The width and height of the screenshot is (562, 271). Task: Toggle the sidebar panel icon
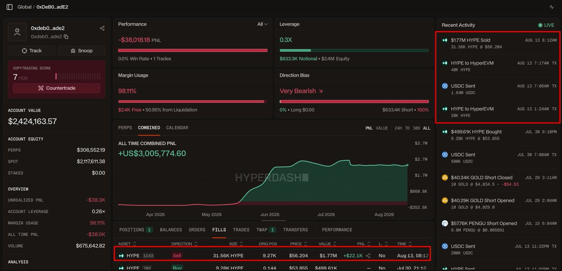click(9, 7)
